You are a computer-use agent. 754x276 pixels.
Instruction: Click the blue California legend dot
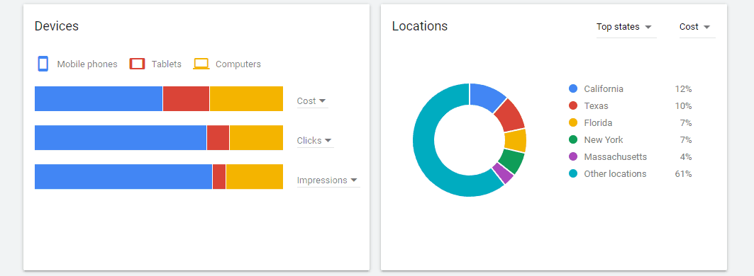572,88
